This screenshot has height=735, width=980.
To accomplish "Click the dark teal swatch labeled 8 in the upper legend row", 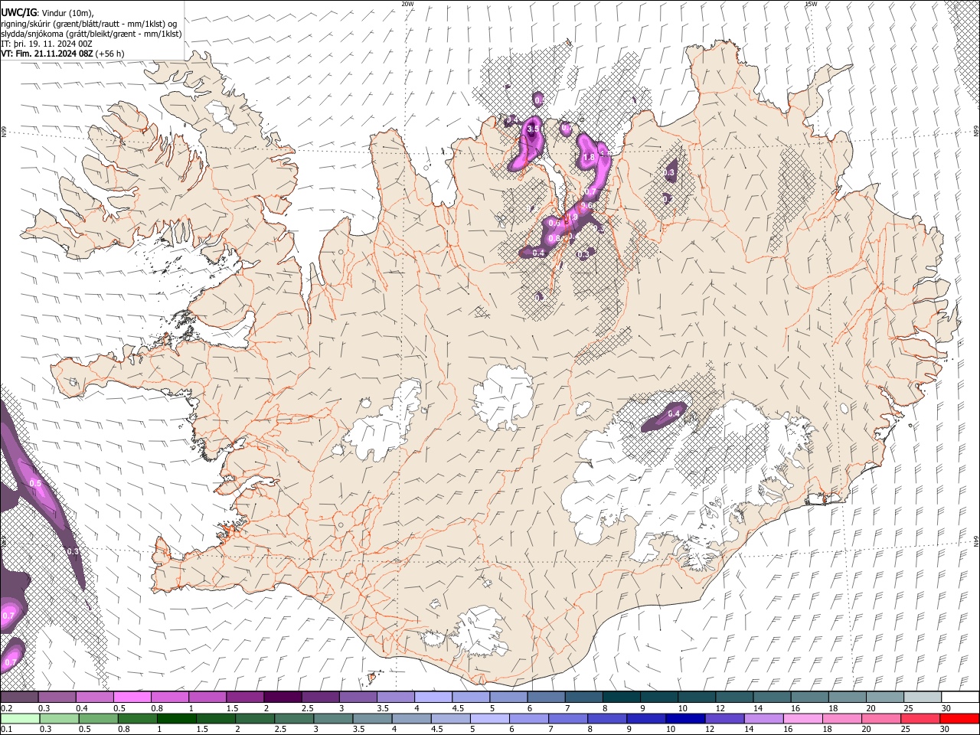I will (x=622, y=697).
